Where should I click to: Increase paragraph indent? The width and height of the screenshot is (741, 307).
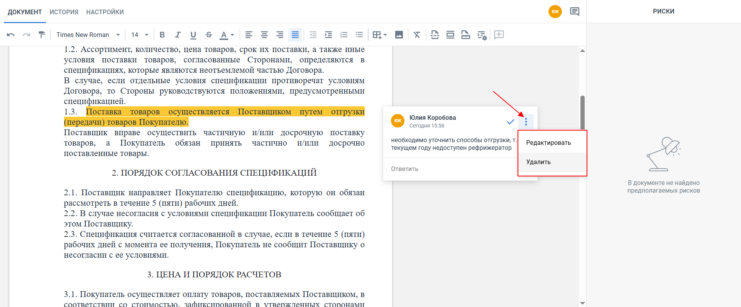(328, 35)
